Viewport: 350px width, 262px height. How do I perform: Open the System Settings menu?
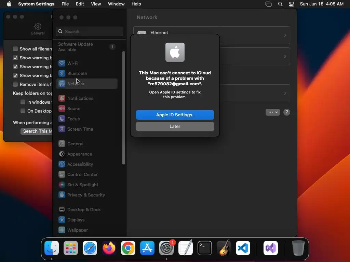[36, 4]
